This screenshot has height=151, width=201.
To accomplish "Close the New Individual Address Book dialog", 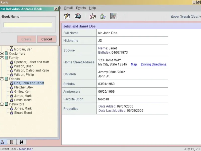I will pos(56,9).
